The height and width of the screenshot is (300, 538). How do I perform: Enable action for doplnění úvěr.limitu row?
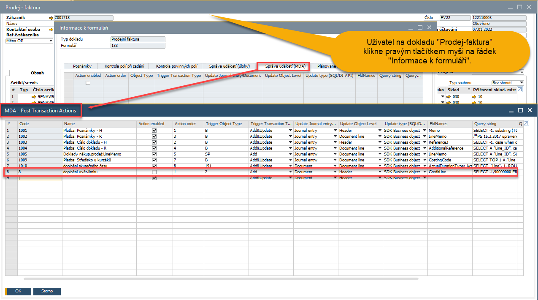(154, 172)
